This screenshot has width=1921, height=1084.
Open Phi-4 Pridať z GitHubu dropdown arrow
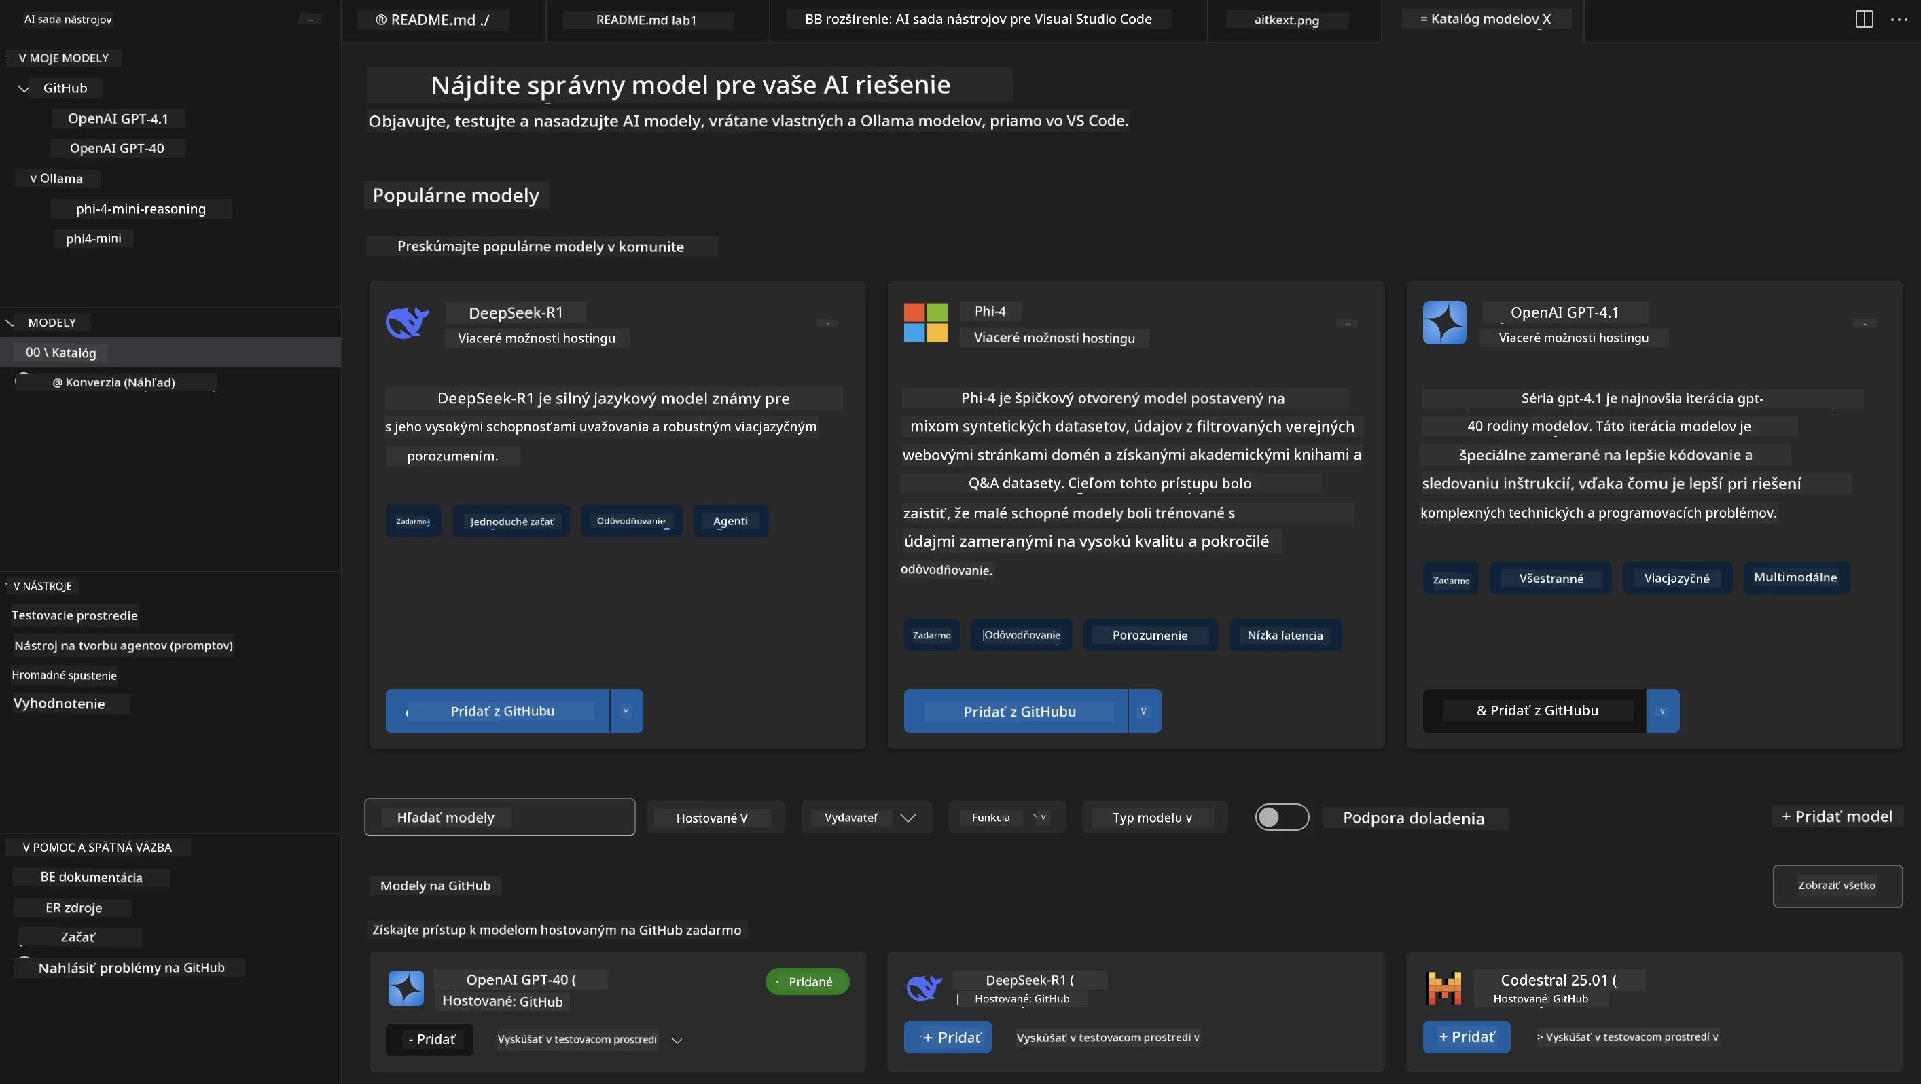pyautogui.click(x=1144, y=711)
